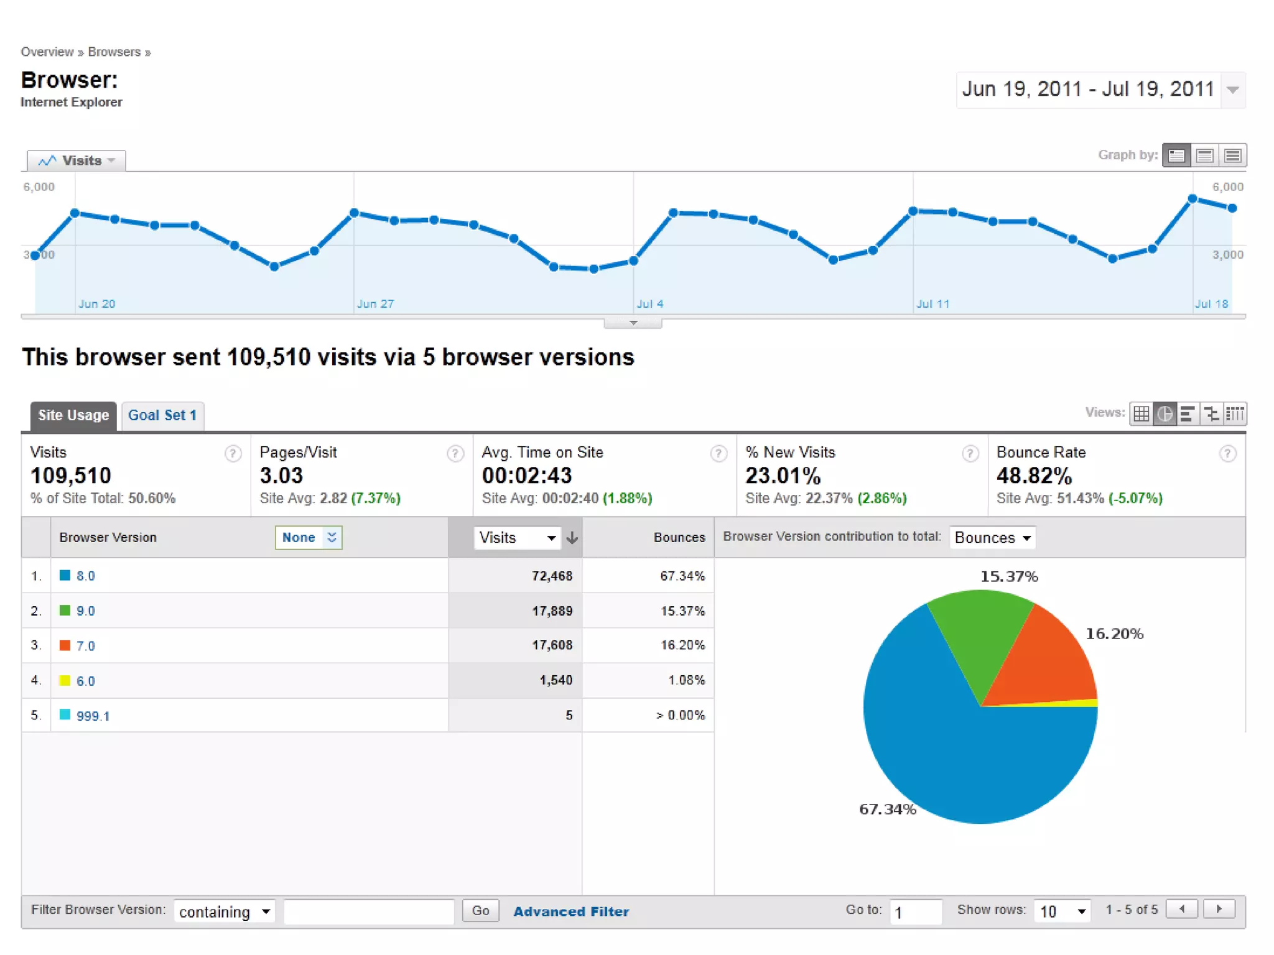Click the filter browser version text field
This screenshot has width=1274, height=955.
(x=369, y=911)
